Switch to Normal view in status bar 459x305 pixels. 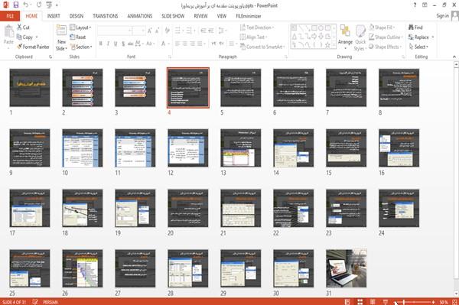click(347, 302)
